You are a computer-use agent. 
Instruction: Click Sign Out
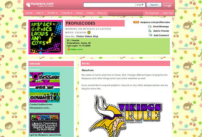tap(168, 13)
